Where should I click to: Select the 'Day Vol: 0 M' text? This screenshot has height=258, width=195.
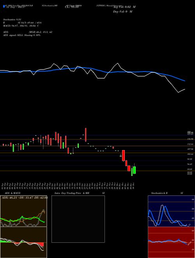(122, 12)
